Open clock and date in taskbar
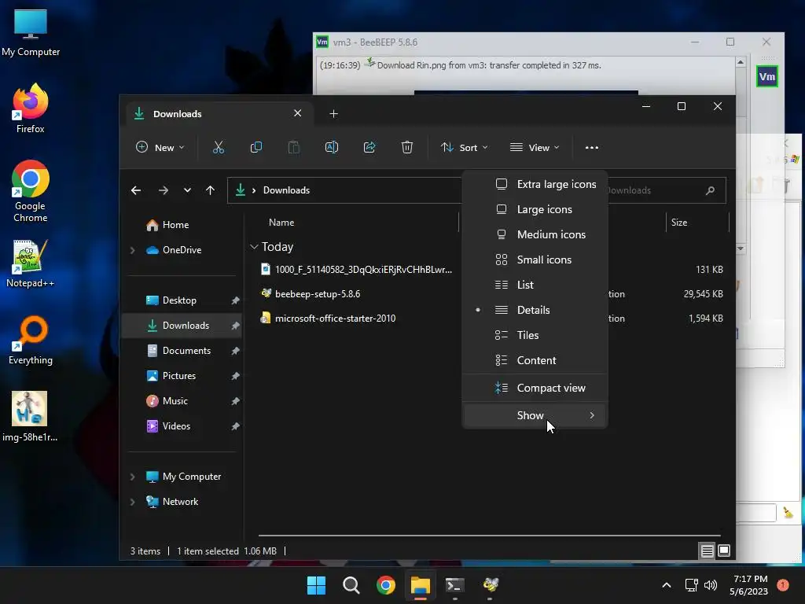805x604 pixels. (x=749, y=585)
